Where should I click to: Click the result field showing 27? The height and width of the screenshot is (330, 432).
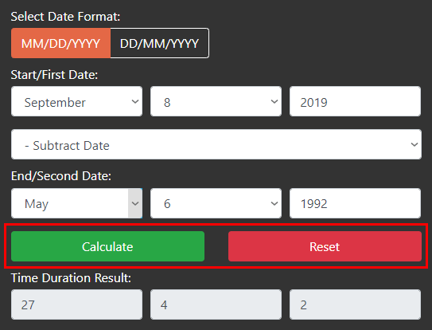pos(76,304)
